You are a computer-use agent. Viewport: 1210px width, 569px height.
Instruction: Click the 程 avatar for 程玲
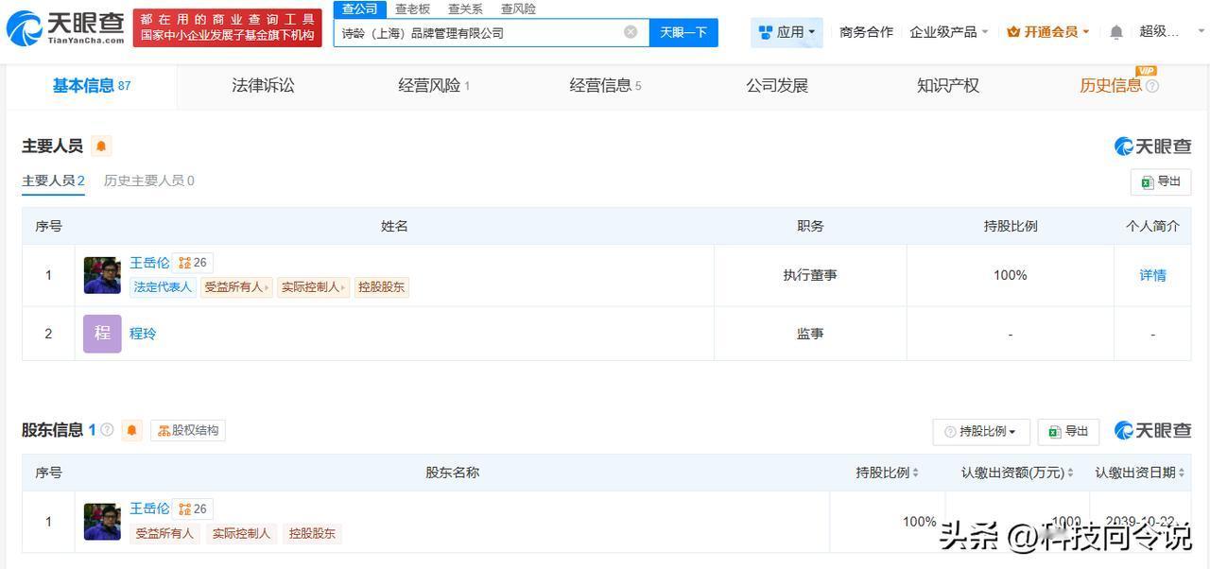click(x=102, y=334)
